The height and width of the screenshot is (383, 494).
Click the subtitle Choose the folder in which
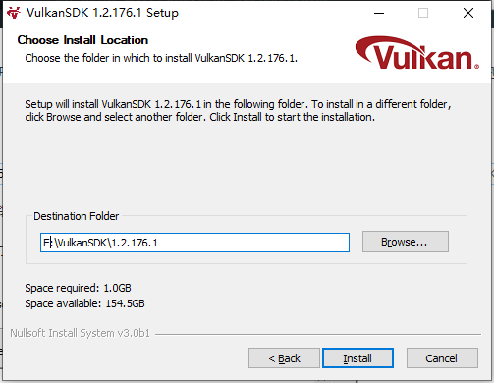(x=161, y=58)
